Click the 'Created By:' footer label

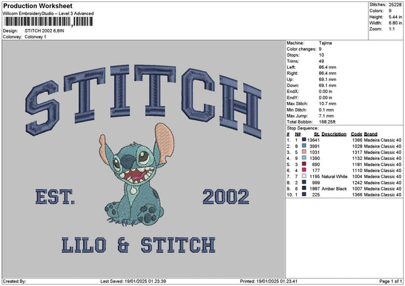(x=14, y=281)
